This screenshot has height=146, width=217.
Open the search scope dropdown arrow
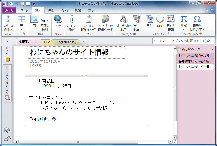pos(212,41)
